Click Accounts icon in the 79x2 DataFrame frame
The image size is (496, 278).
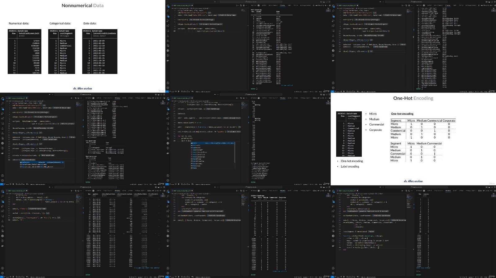(x=168, y=83)
